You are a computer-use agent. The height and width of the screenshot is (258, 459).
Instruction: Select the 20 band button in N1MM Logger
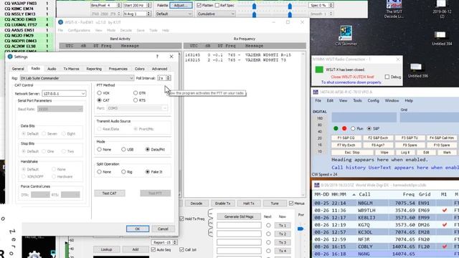click(320, 138)
